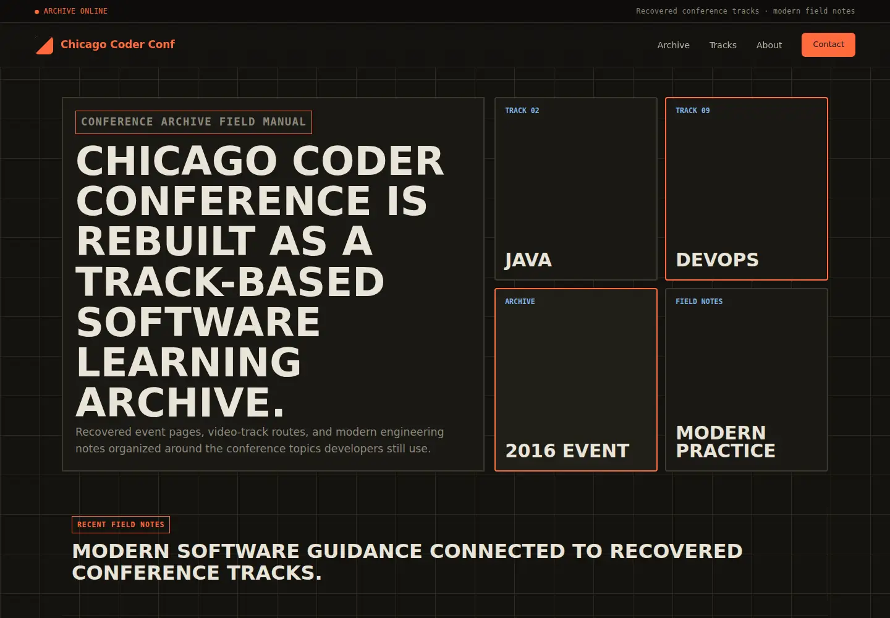Open the Track 09 DevOps card
The height and width of the screenshot is (618, 890).
(746, 188)
